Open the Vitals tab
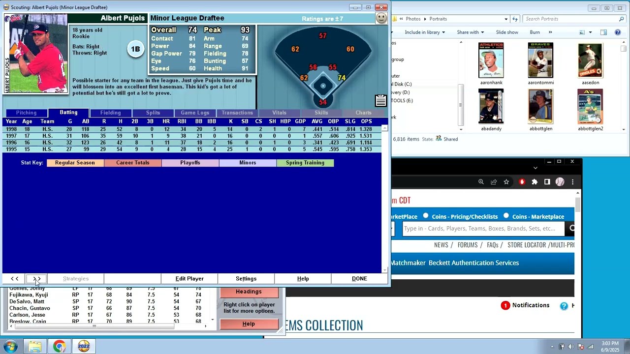This screenshot has height=354, width=630. pos(279,113)
